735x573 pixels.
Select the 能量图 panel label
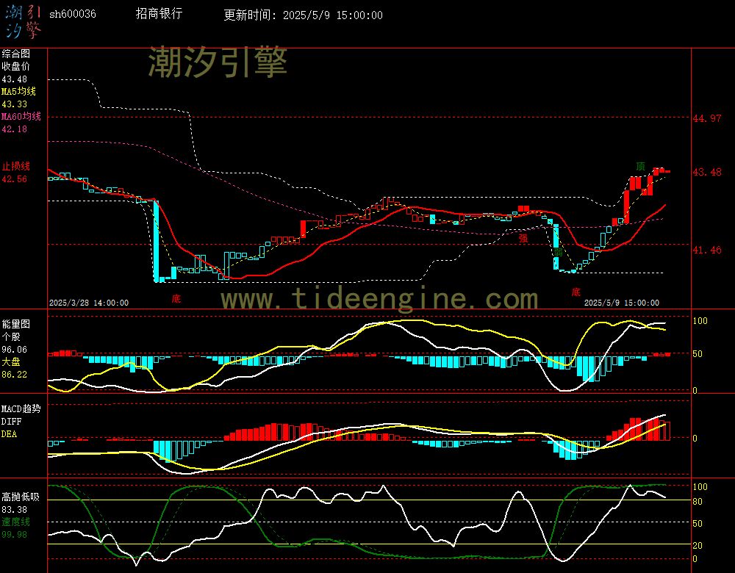pyautogui.click(x=15, y=324)
